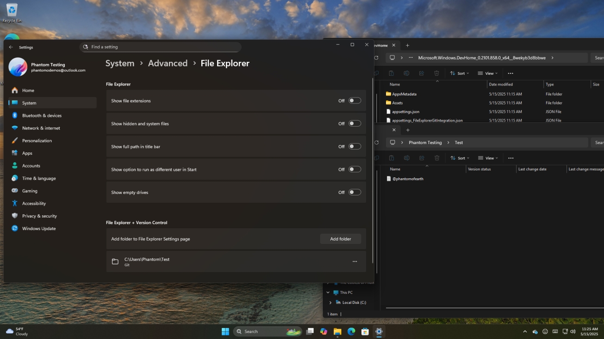This screenshot has height=339, width=604.
Task: Click the delete icon in Test window toolbar
Action: point(436,158)
